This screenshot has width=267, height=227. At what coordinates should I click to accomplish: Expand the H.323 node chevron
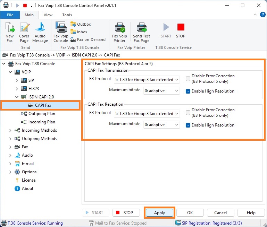click(17, 89)
